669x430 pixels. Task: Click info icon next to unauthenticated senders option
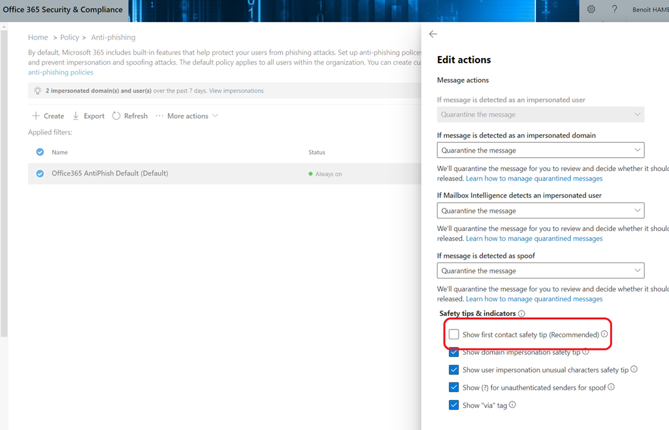(611, 387)
